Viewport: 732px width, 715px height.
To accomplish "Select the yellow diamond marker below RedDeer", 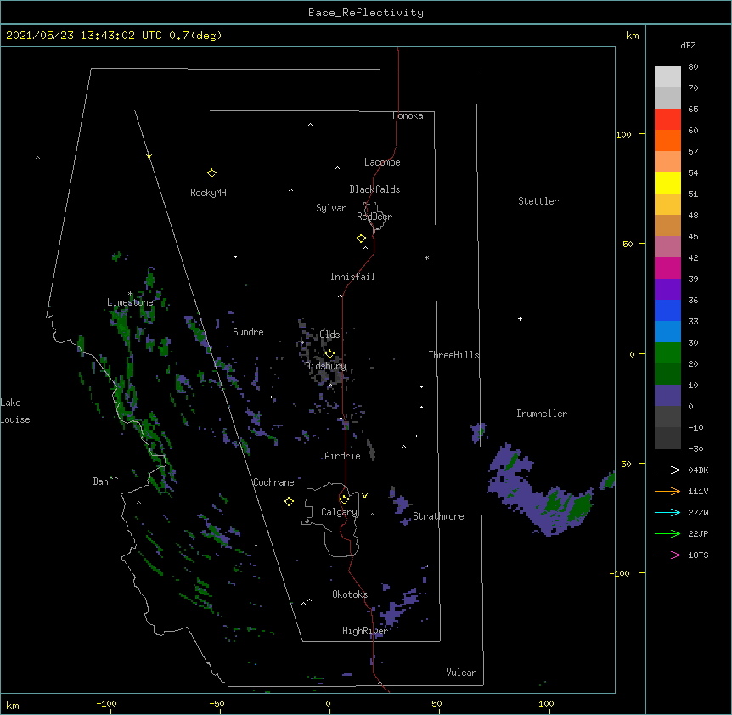I will [x=362, y=239].
